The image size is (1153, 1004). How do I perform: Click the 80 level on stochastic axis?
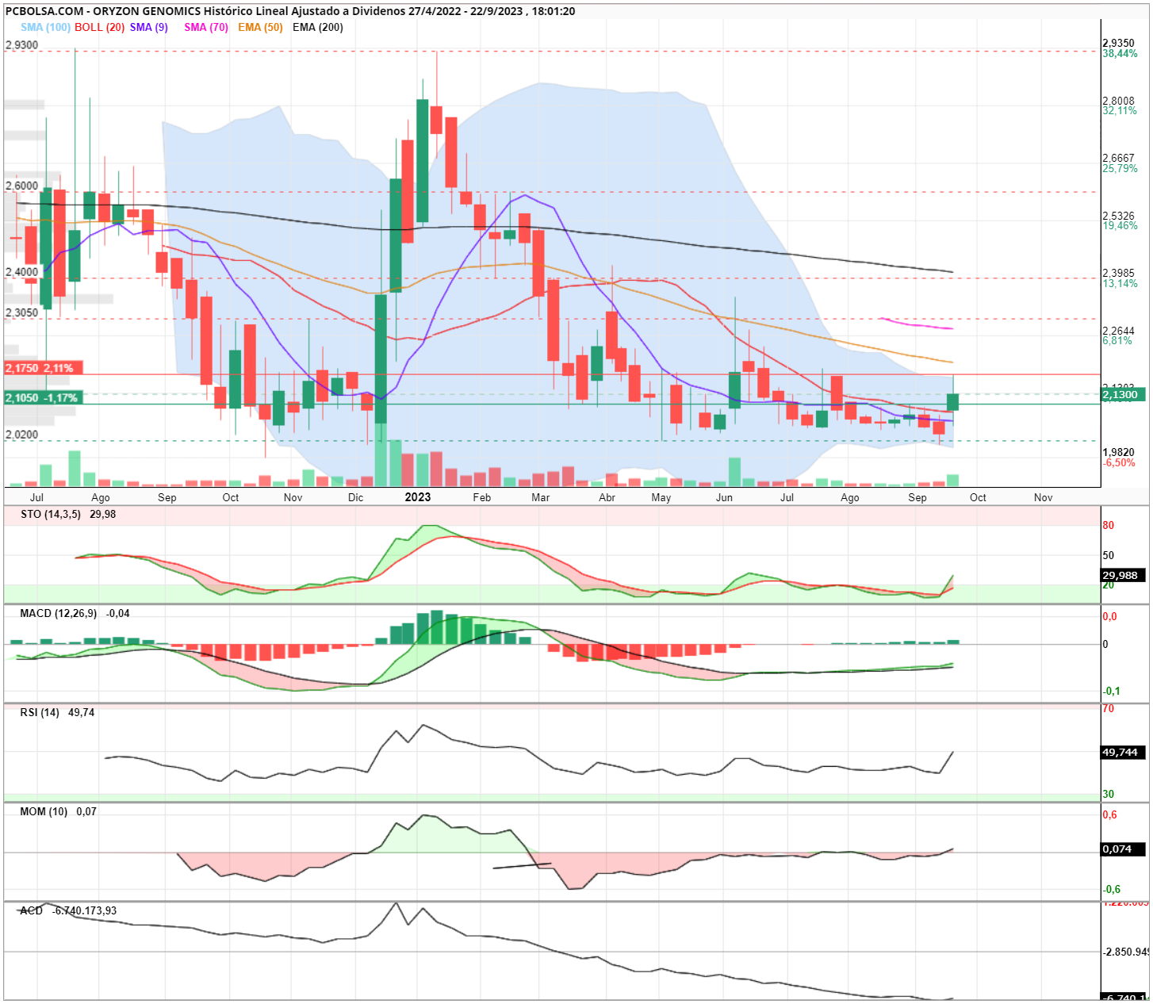click(x=1108, y=525)
